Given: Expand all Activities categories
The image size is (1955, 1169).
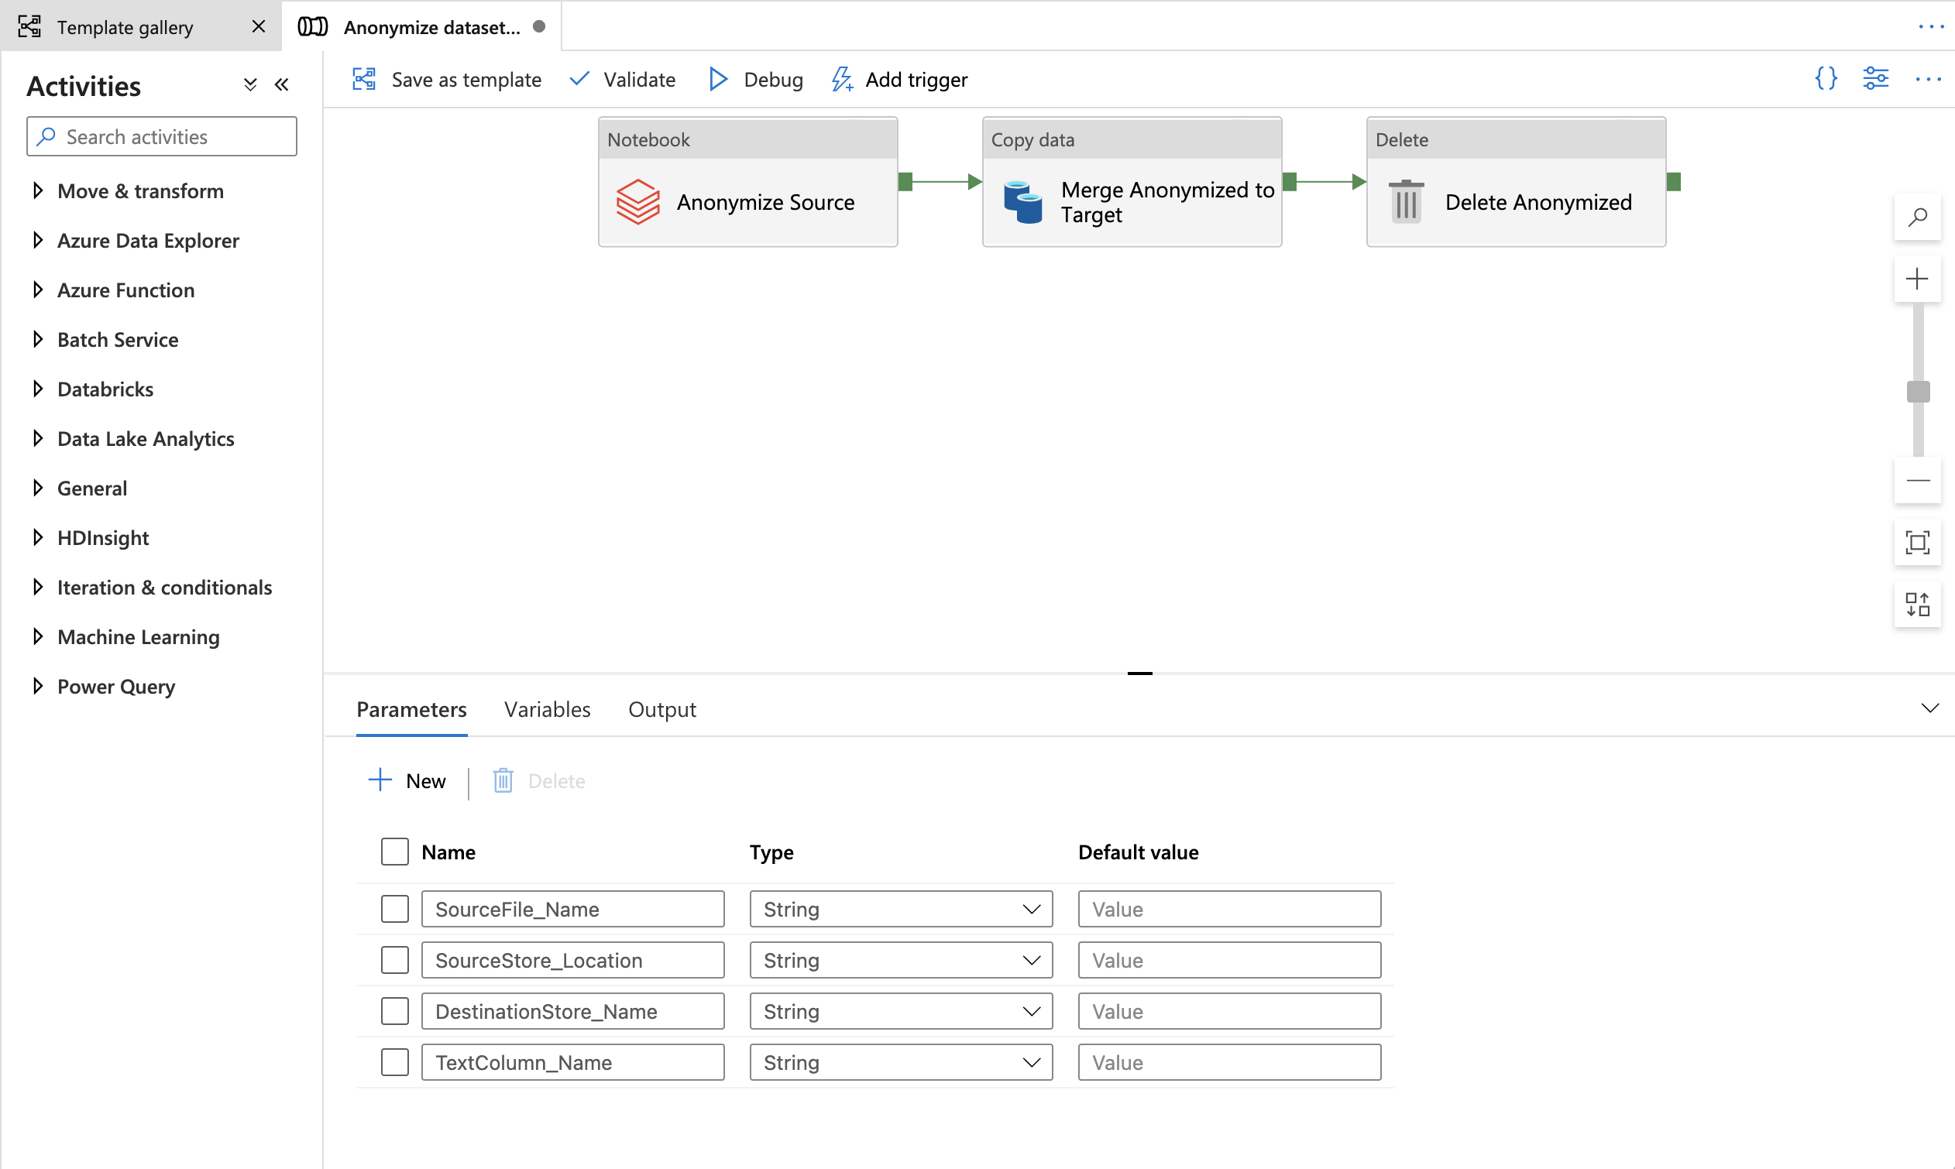Looking at the screenshot, I should 251,85.
